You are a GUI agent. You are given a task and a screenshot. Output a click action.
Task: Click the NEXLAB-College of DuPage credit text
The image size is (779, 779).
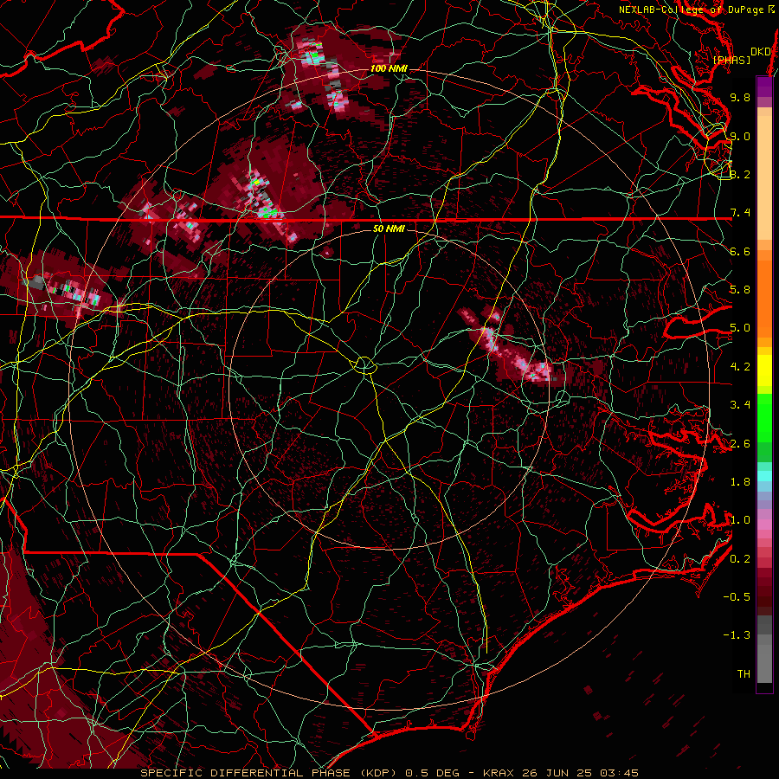point(696,10)
